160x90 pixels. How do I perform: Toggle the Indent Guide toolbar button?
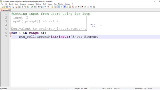[x=64, y=7]
